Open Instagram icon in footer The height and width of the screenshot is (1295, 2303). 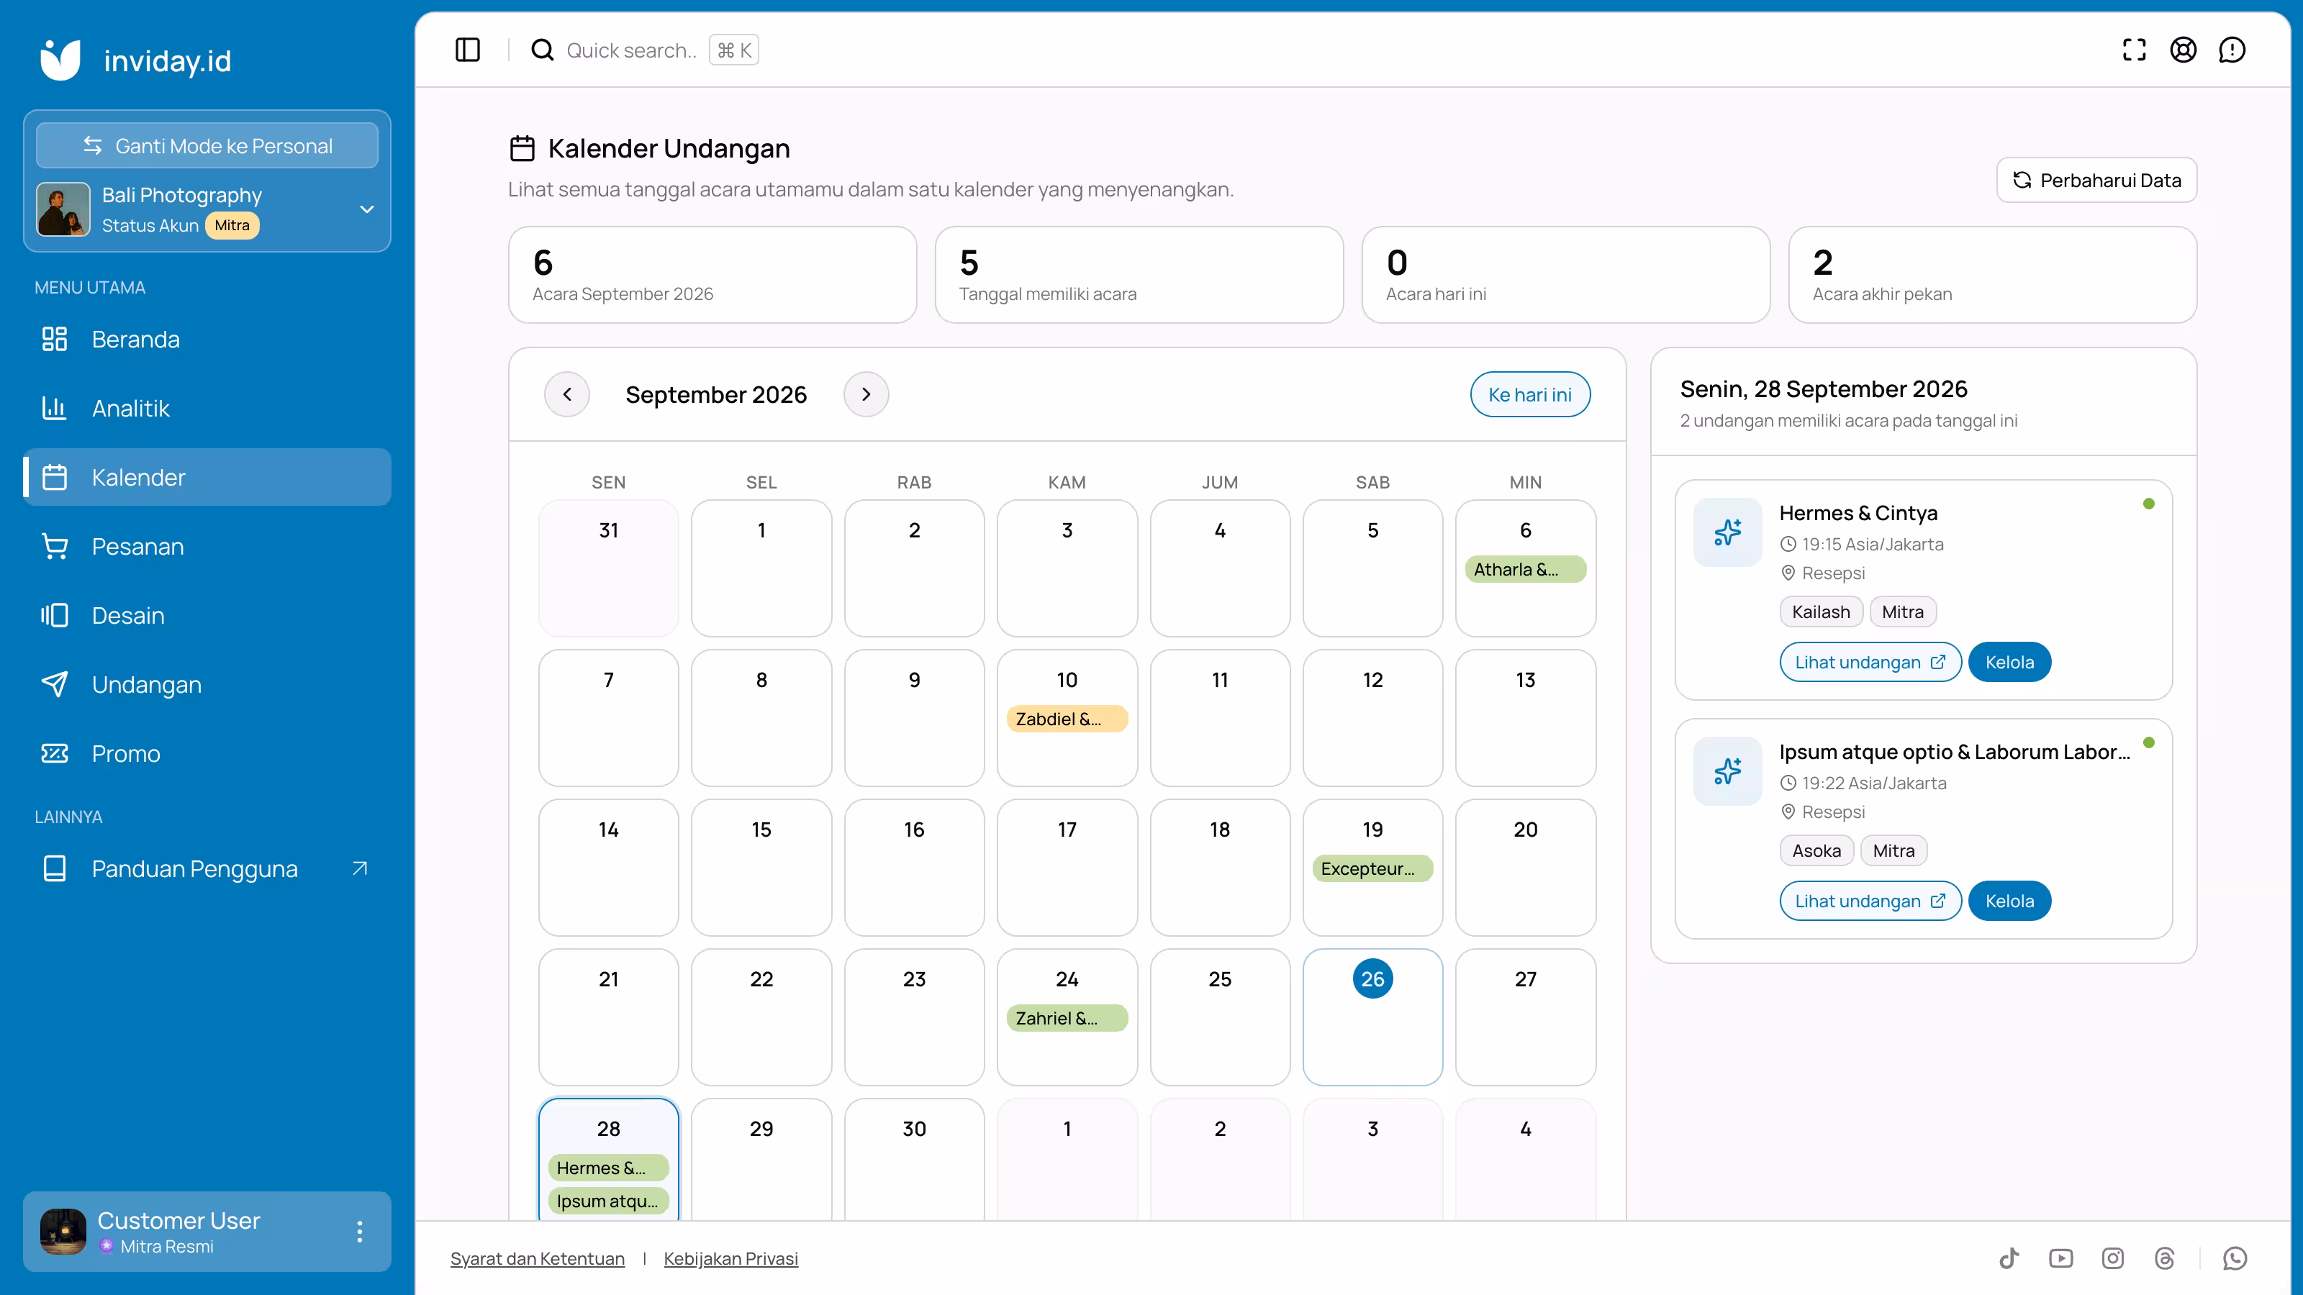pos(2112,1258)
